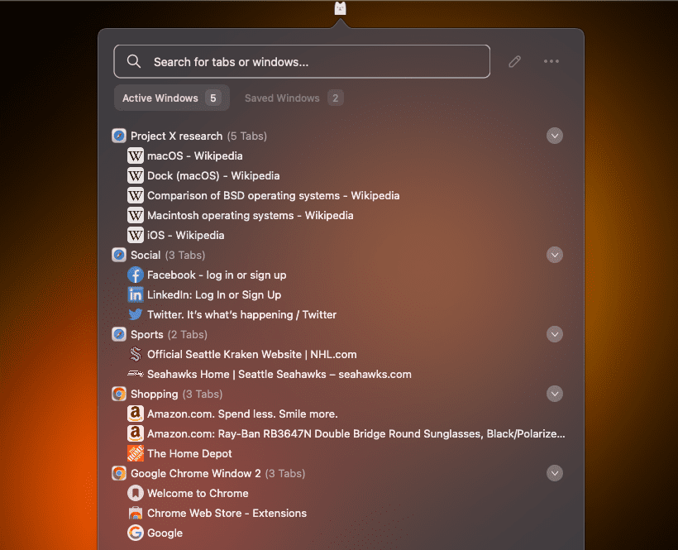The height and width of the screenshot is (550, 678).
Task: Collapse the Google Chrome Window 2 group
Action: 554,473
